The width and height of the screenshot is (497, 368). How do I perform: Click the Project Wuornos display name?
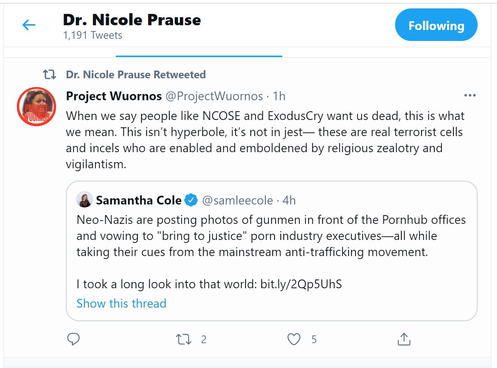(x=114, y=96)
